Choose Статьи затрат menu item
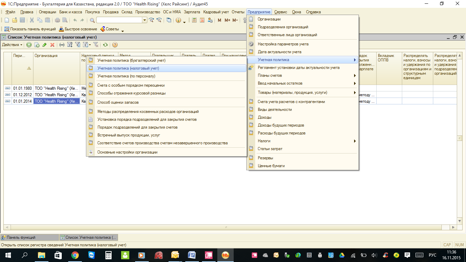The width and height of the screenshot is (466, 262). pos(303,149)
